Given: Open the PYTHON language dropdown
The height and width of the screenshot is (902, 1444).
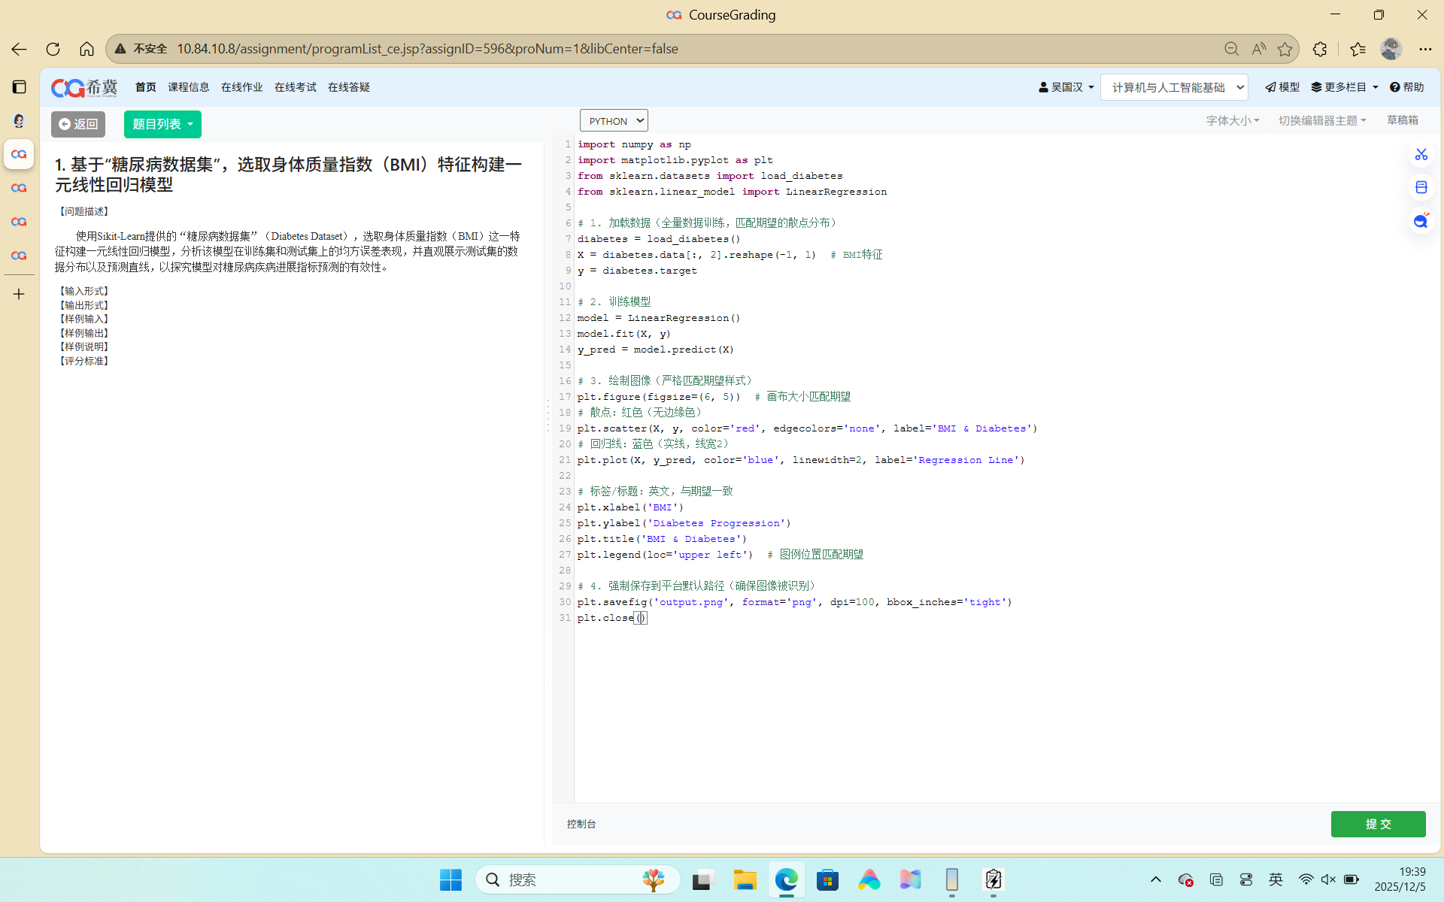Looking at the screenshot, I should (x=614, y=121).
